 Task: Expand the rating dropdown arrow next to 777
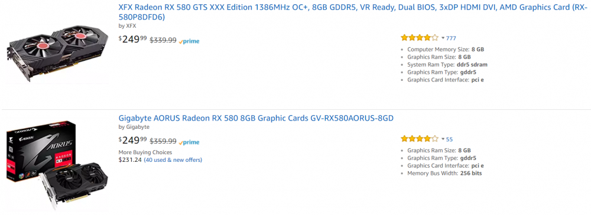tap(443, 38)
